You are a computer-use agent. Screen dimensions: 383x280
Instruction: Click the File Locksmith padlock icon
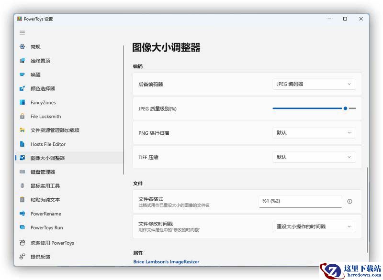pos(22,116)
